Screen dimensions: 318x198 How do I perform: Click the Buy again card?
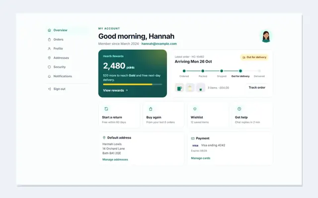(163, 115)
